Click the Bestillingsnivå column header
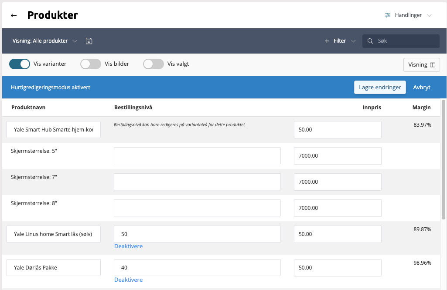Screen dimensions: 447x290 coord(133,107)
